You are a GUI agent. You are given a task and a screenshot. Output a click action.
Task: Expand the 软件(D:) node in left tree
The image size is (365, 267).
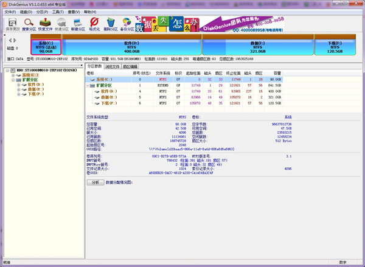[19, 84]
